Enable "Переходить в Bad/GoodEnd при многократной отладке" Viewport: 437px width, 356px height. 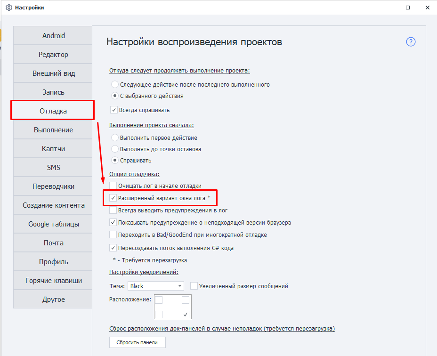(112, 234)
